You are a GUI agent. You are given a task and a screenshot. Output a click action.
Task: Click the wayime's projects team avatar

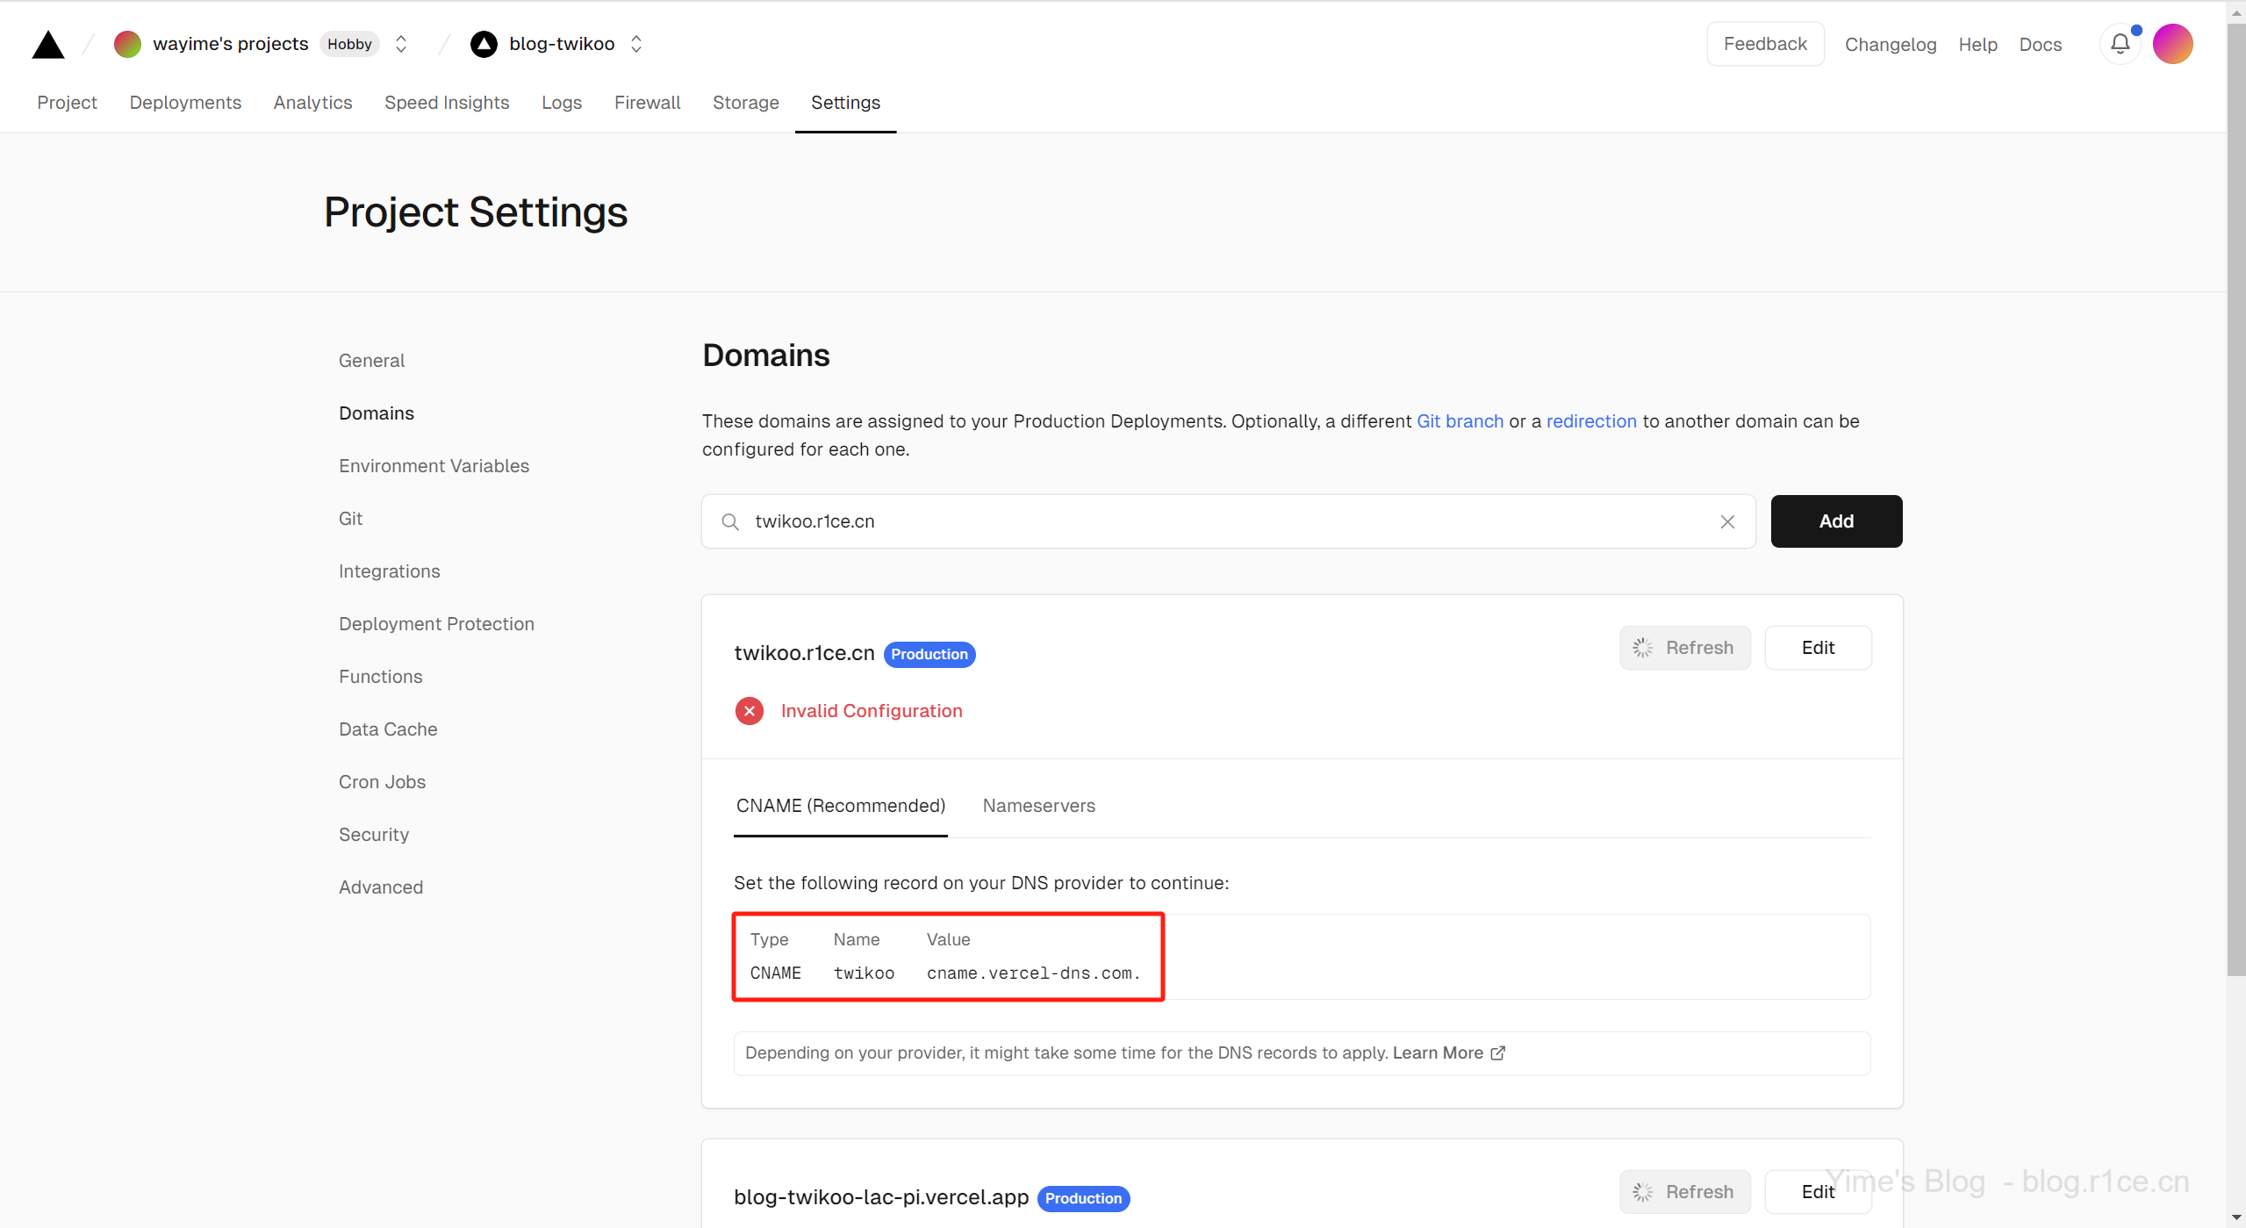pos(127,44)
